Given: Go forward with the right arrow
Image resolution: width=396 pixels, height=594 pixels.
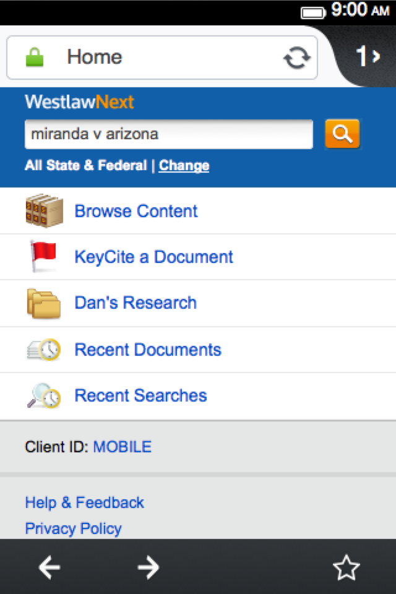Looking at the screenshot, I should [x=148, y=567].
